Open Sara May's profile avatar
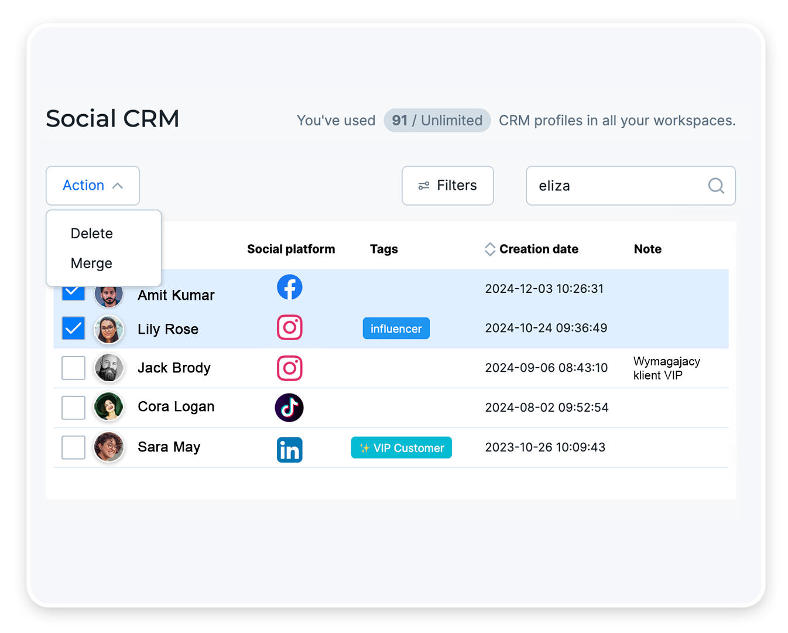The width and height of the screenshot is (788, 633). [109, 447]
